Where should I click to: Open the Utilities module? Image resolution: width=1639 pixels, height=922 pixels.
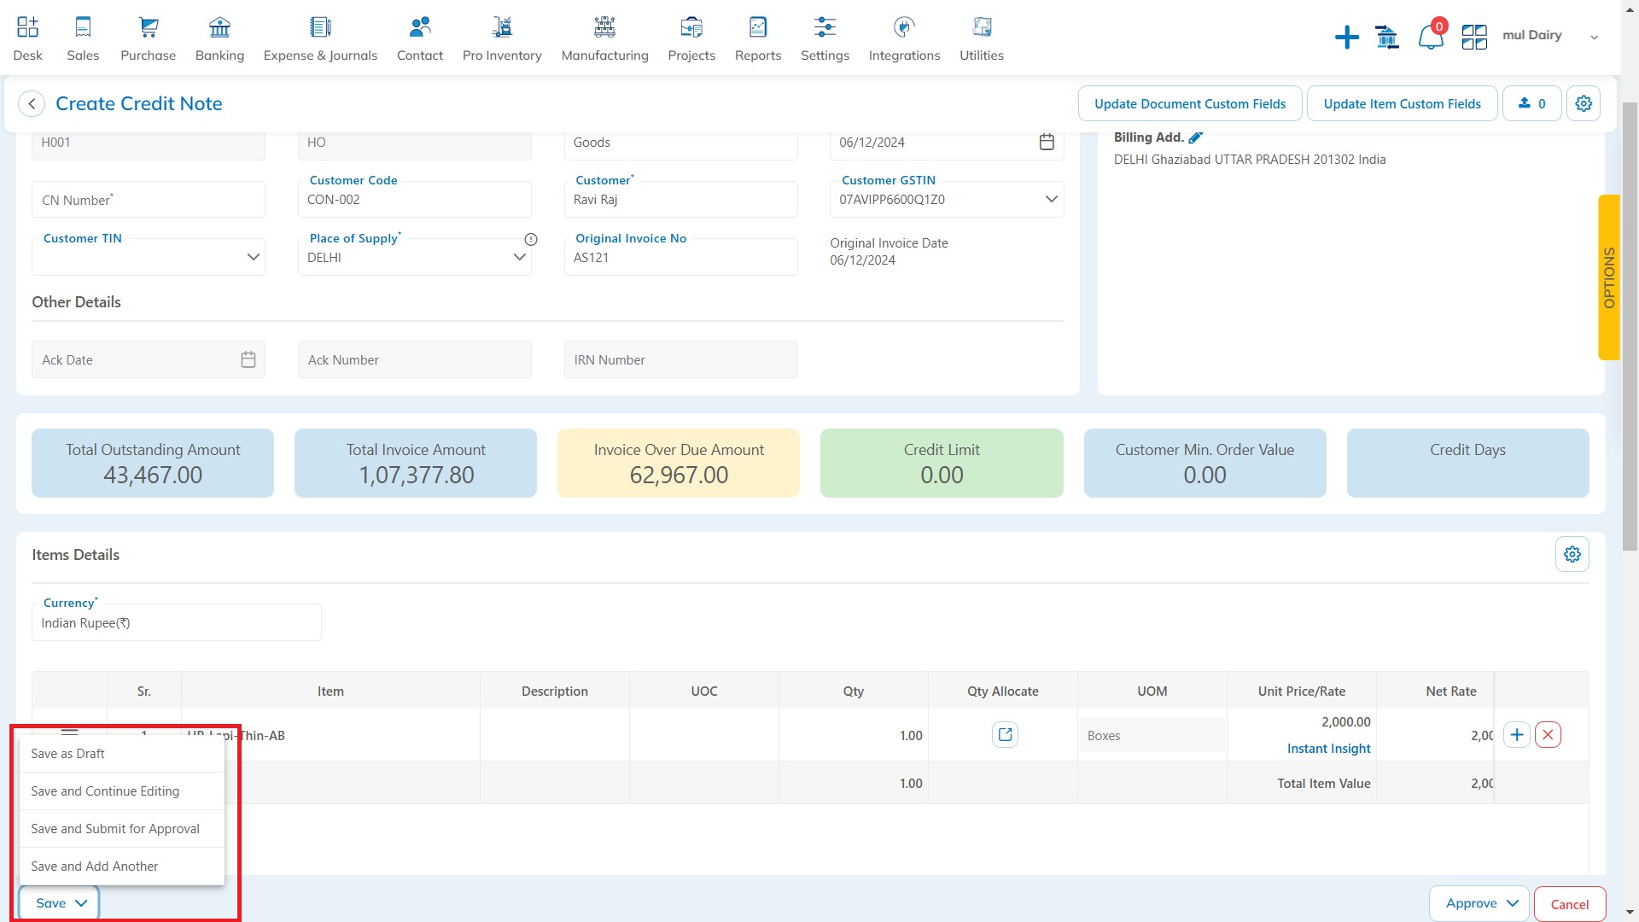click(982, 38)
